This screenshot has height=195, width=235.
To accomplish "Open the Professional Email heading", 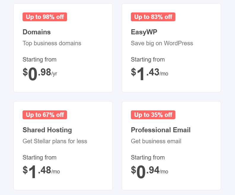I will pos(161,130).
